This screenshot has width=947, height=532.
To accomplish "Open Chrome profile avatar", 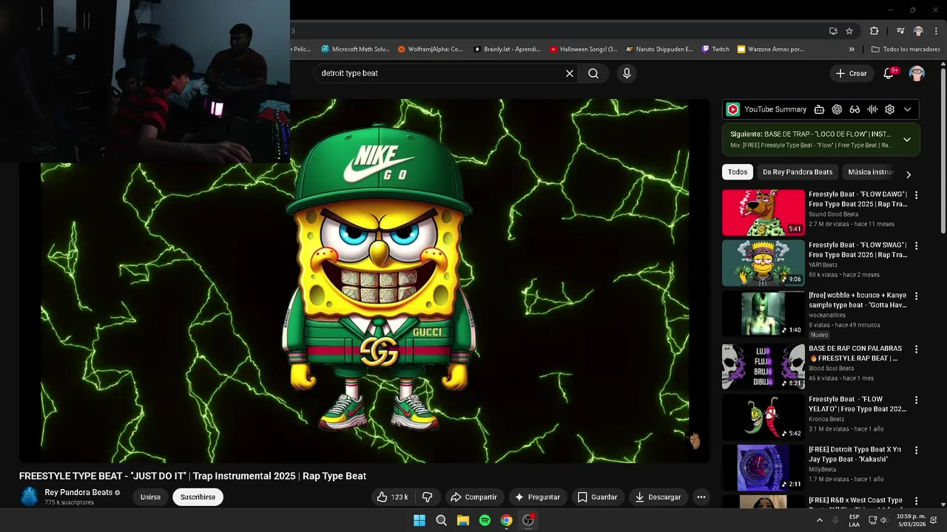I will coord(918,31).
